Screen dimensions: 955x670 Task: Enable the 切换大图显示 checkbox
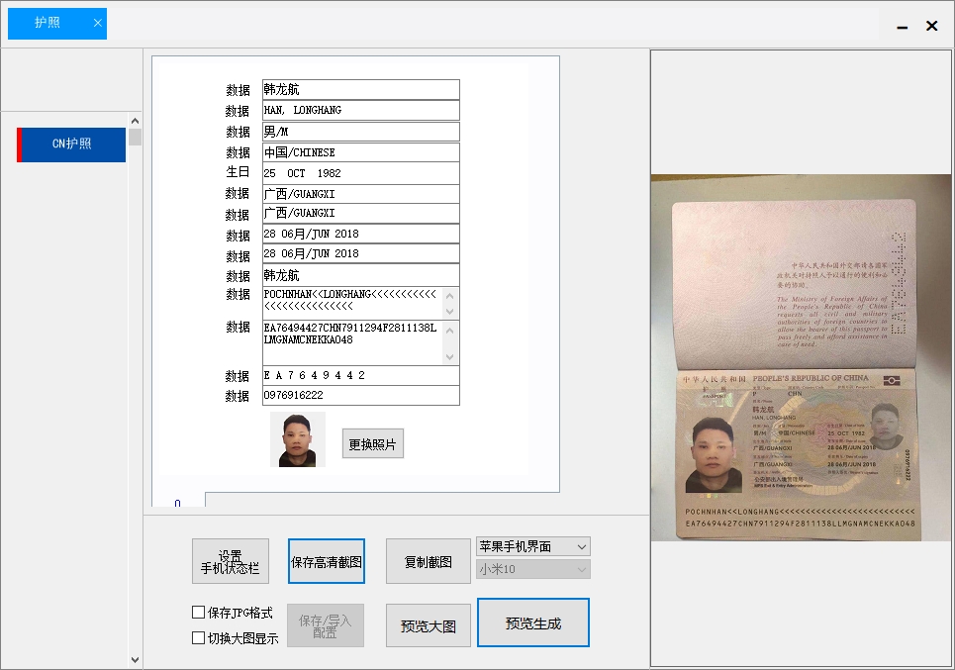tap(197, 637)
